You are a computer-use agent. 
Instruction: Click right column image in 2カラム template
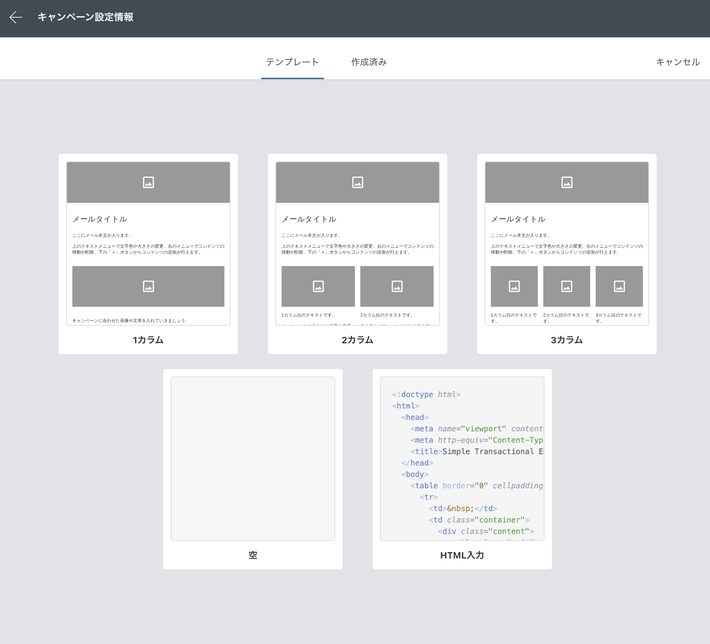pyautogui.click(x=397, y=287)
